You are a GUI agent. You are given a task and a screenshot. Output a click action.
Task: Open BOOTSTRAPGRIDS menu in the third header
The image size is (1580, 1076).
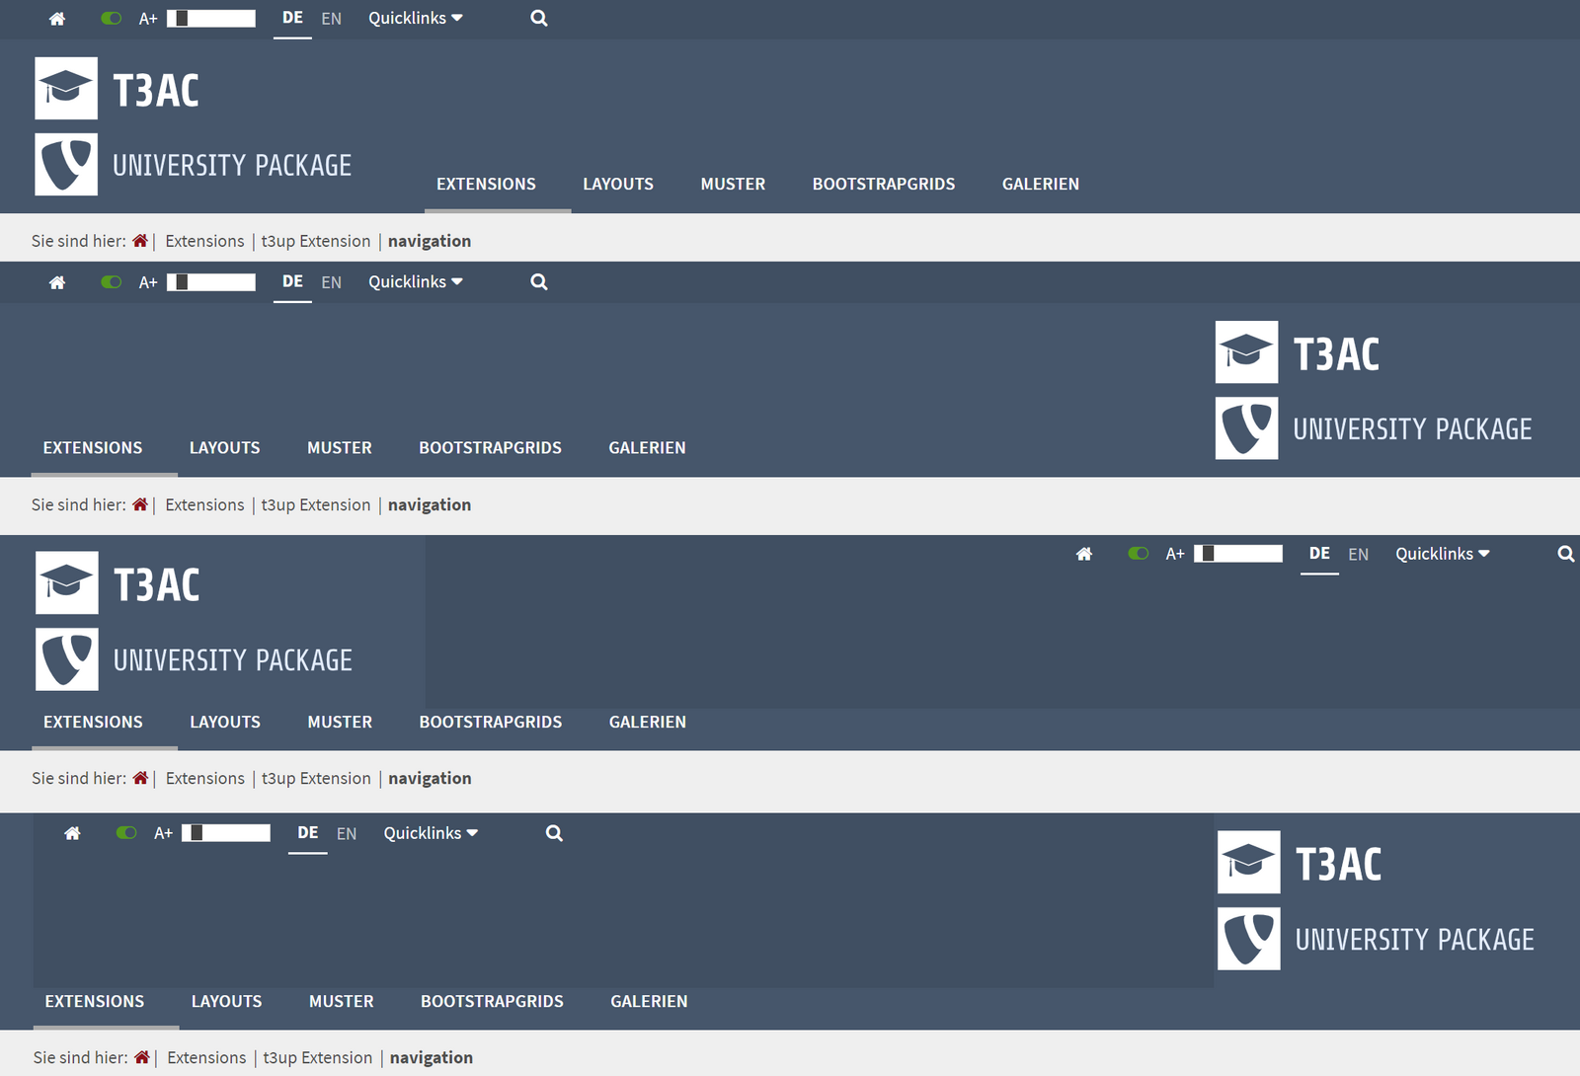491,722
